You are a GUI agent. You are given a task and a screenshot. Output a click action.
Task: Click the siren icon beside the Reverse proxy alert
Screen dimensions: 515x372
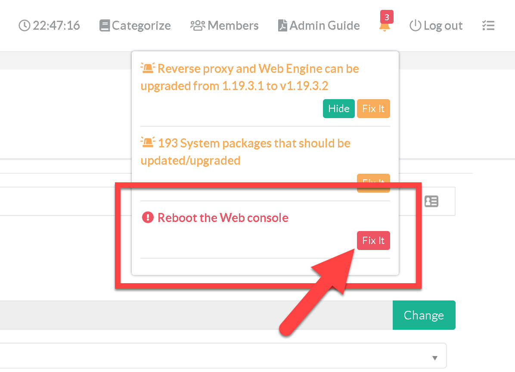click(x=148, y=68)
